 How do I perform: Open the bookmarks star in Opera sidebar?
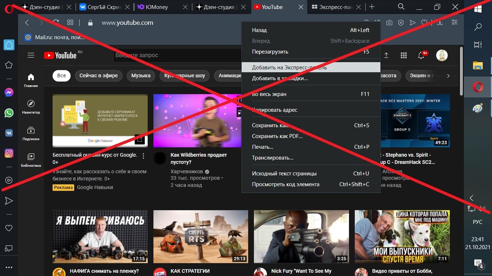click(x=9, y=65)
